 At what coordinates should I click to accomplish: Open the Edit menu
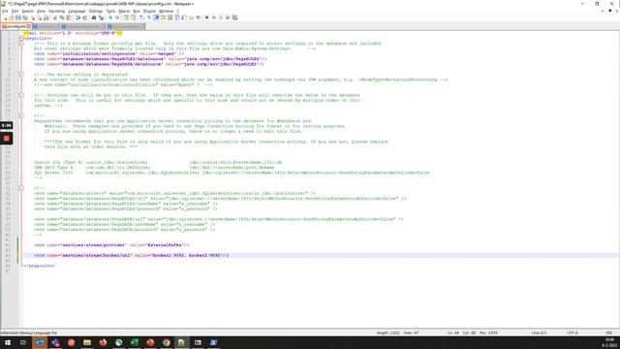tap(15, 11)
